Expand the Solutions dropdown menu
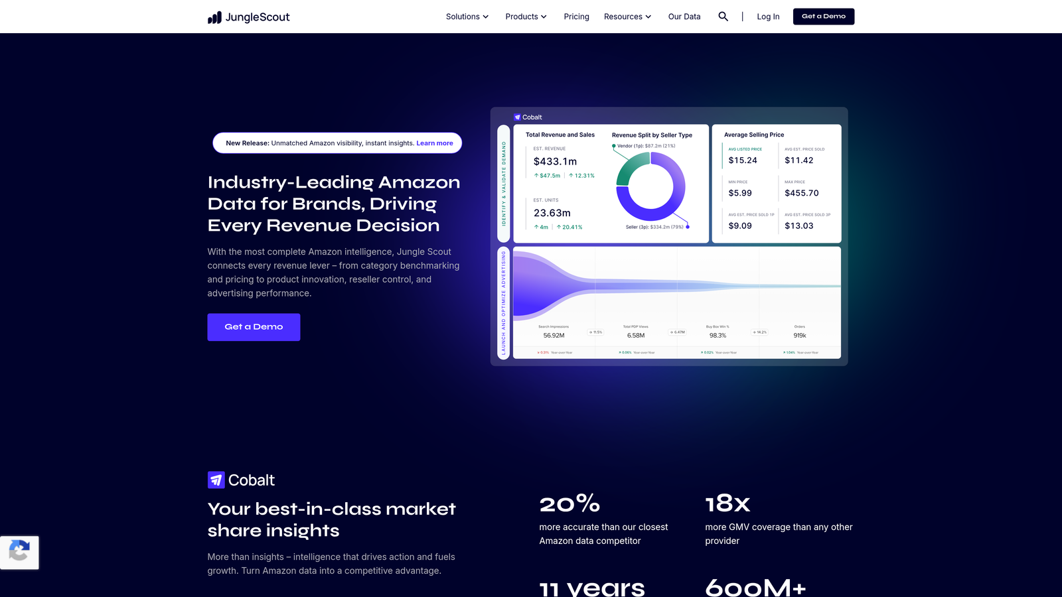The height and width of the screenshot is (597, 1062). click(467, 17)
